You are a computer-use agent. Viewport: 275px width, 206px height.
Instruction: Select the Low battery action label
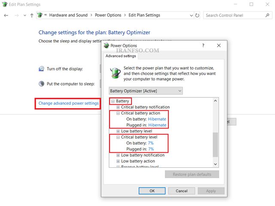pos(138,161)
